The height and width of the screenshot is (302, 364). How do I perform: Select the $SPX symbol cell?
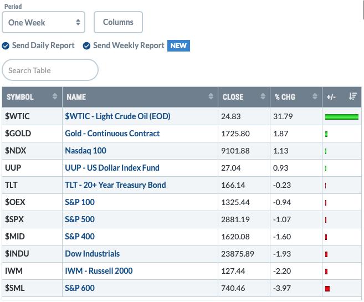[x=32, y=219]
